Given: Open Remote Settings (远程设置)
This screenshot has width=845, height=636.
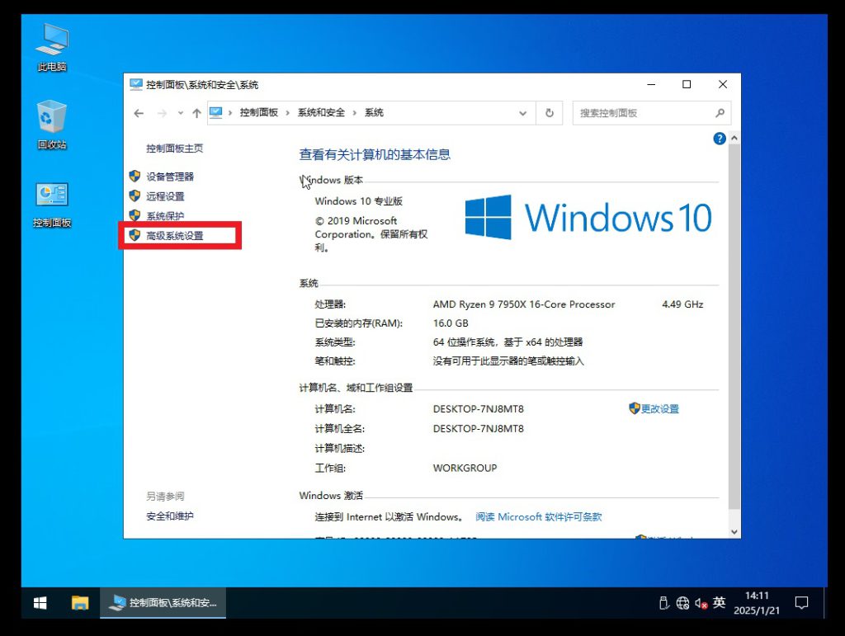Looking at the screenshot, I should 165,196.
